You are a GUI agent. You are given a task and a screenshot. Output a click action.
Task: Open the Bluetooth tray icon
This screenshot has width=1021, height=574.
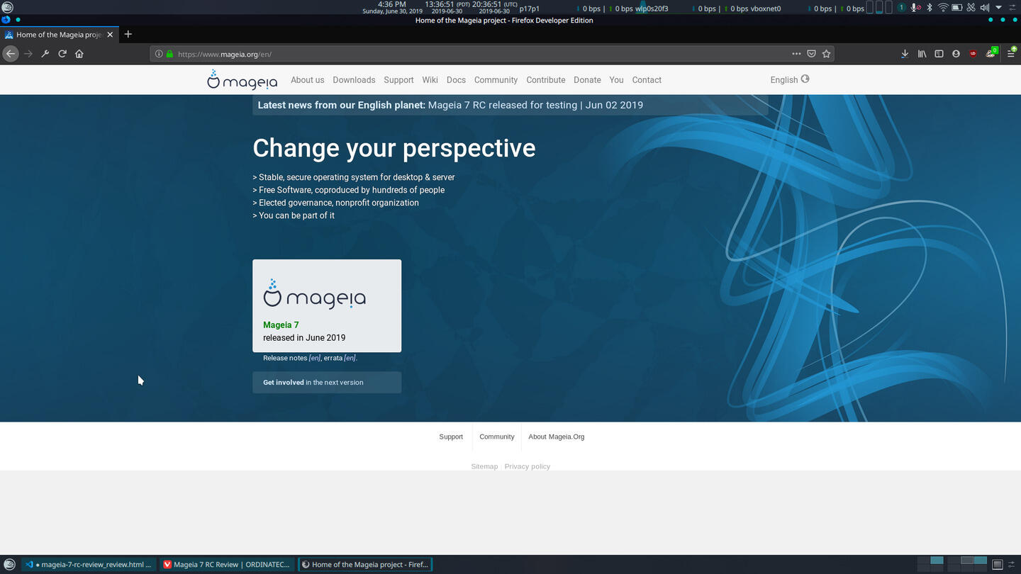(929, 8)
